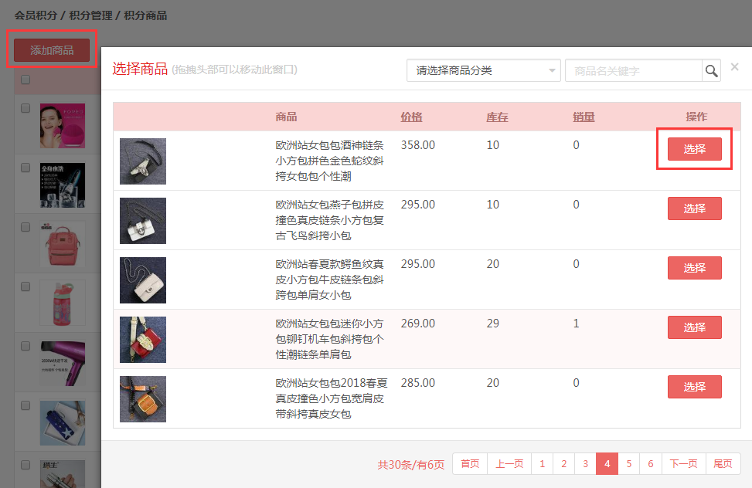Click the magnifier search icon

coord(711,71)
